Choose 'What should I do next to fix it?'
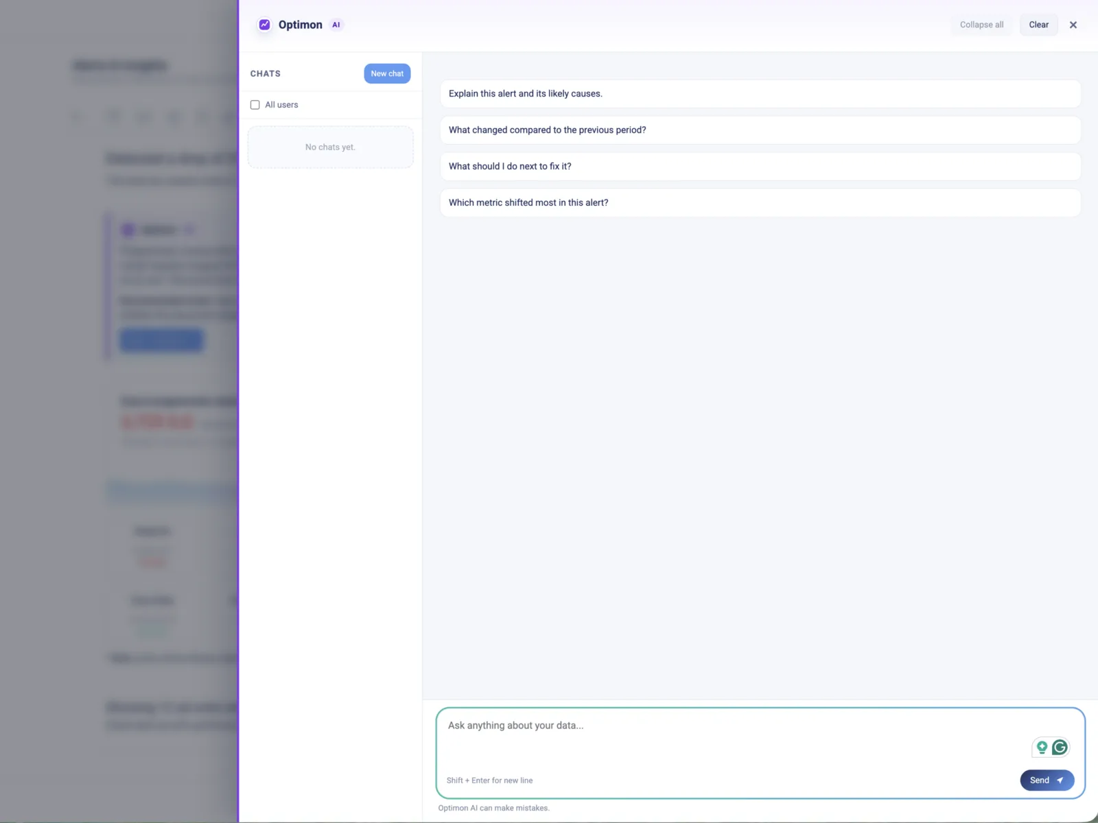The height and width of the screenshot is (823, 1098). [760, 167]
